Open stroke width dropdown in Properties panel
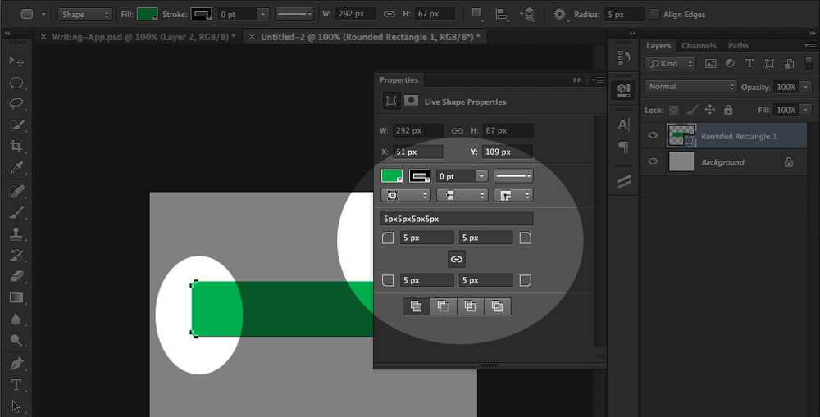 [481, 176]
